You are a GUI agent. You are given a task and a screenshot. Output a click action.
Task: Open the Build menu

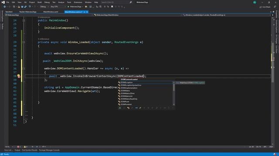click(x=40, y=2)
